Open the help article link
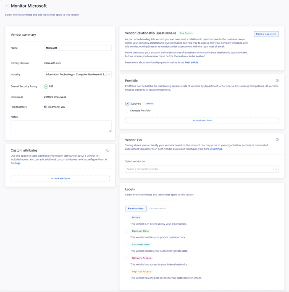Image resolution: width=289 pixels, height=292 pixels. pyautogui.click(x=192, y=63)
